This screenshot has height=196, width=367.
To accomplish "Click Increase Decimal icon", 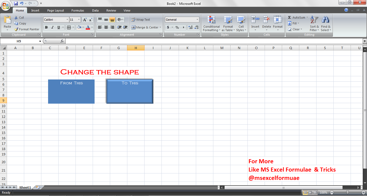I will coord(190,27).
